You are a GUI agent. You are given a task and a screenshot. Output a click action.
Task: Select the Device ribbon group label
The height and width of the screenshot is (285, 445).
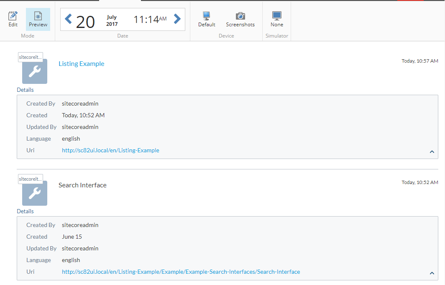point(226,35)
